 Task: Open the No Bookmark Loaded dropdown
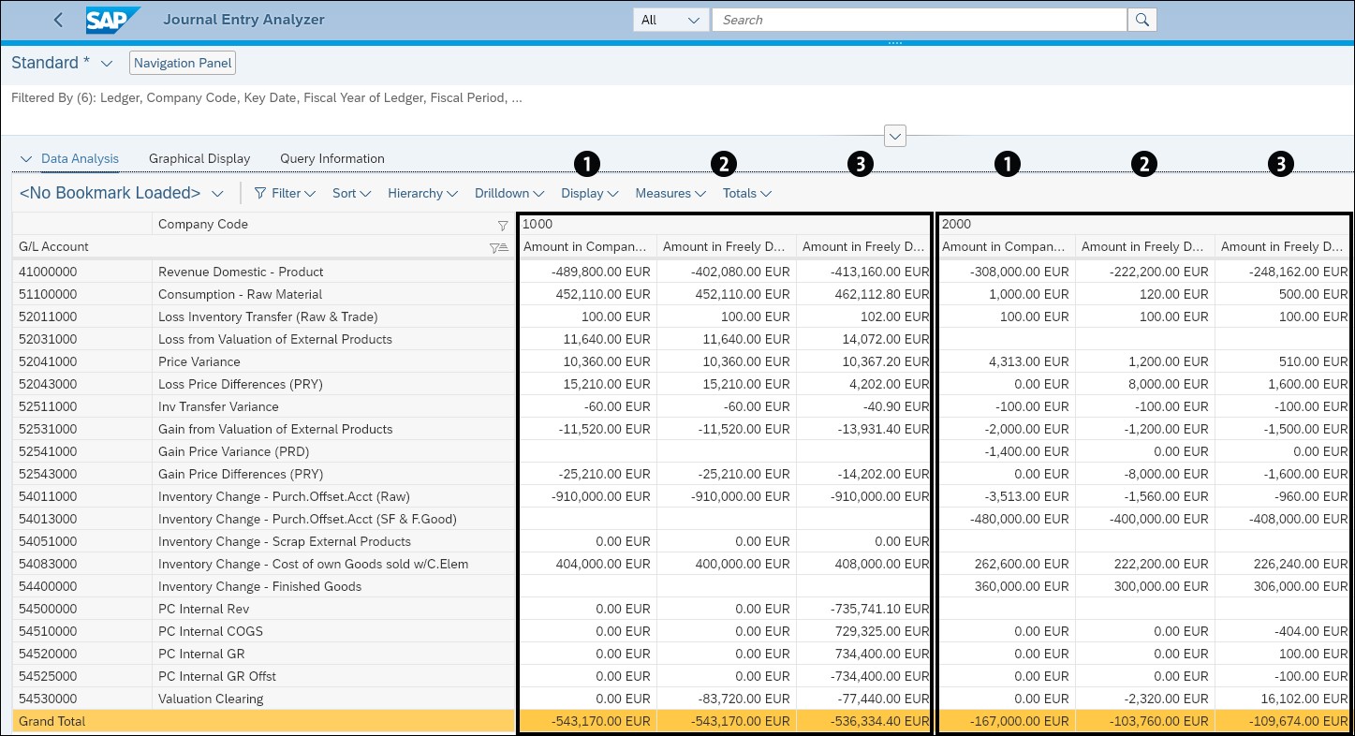click(x=217, y=193)
